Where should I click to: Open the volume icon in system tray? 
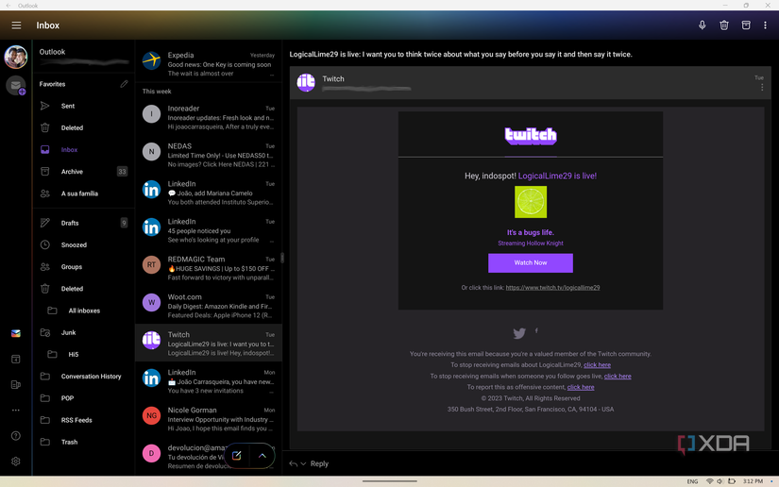pos(720,481)
